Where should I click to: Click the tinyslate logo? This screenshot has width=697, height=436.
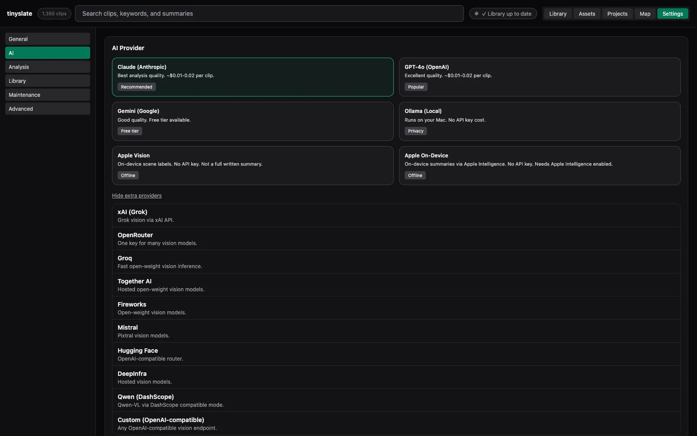coord(20,14)
